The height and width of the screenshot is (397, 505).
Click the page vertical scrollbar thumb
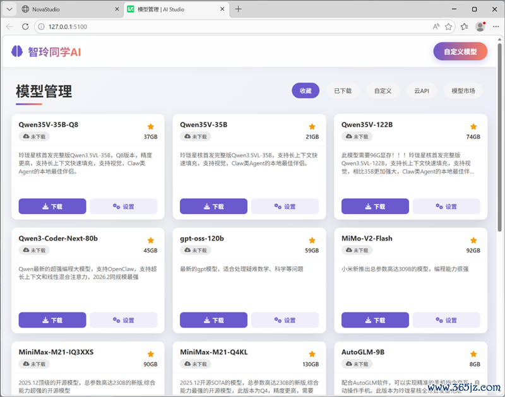click(499, 137)
